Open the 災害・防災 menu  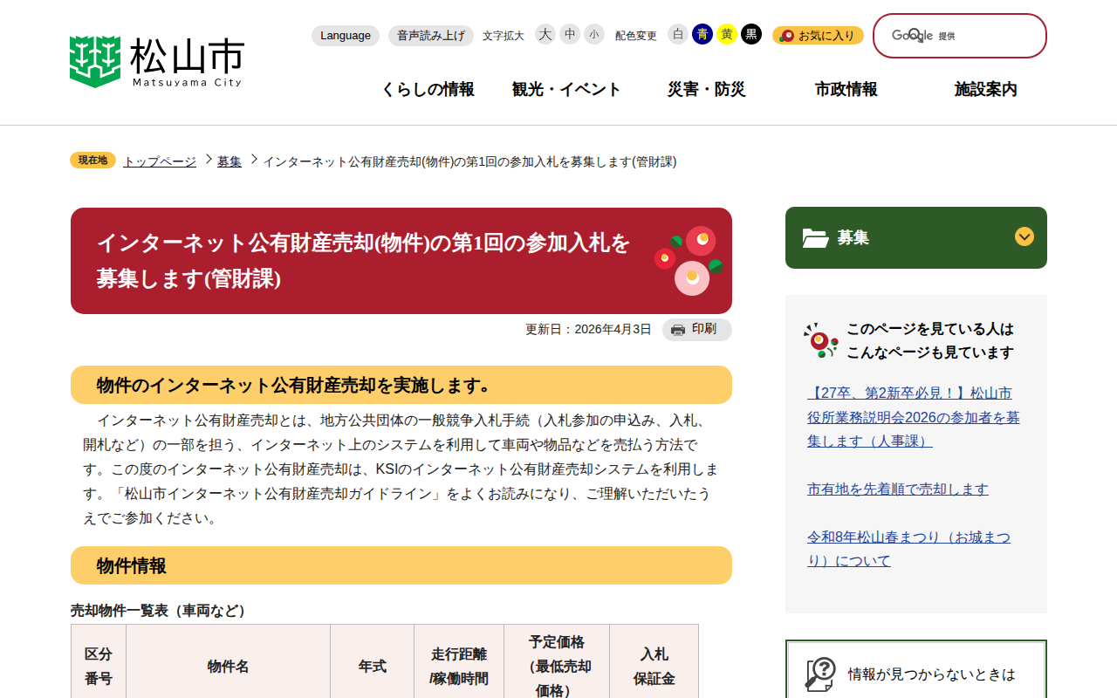tap(707, 89)
